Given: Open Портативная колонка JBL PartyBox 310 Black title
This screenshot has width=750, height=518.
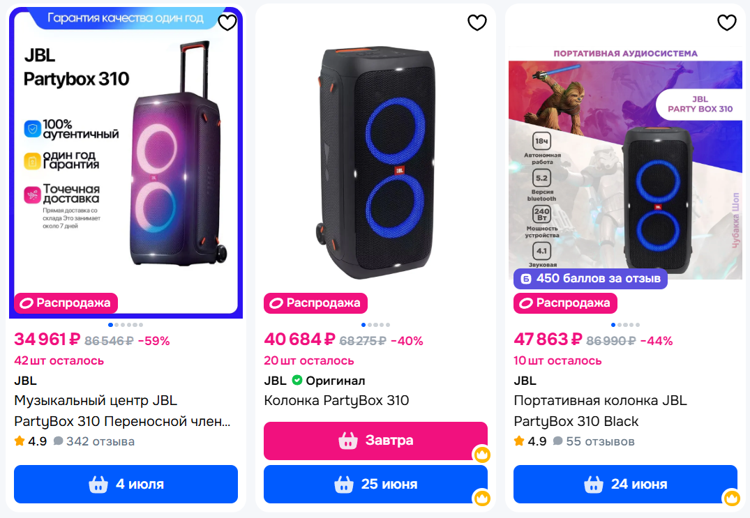Looking at the screenshot, I should (600, 411).
